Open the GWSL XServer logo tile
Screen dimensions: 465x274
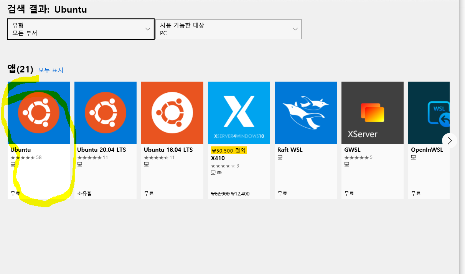(373, 113)
